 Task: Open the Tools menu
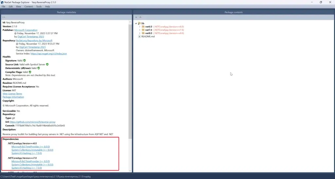(39, 7)
